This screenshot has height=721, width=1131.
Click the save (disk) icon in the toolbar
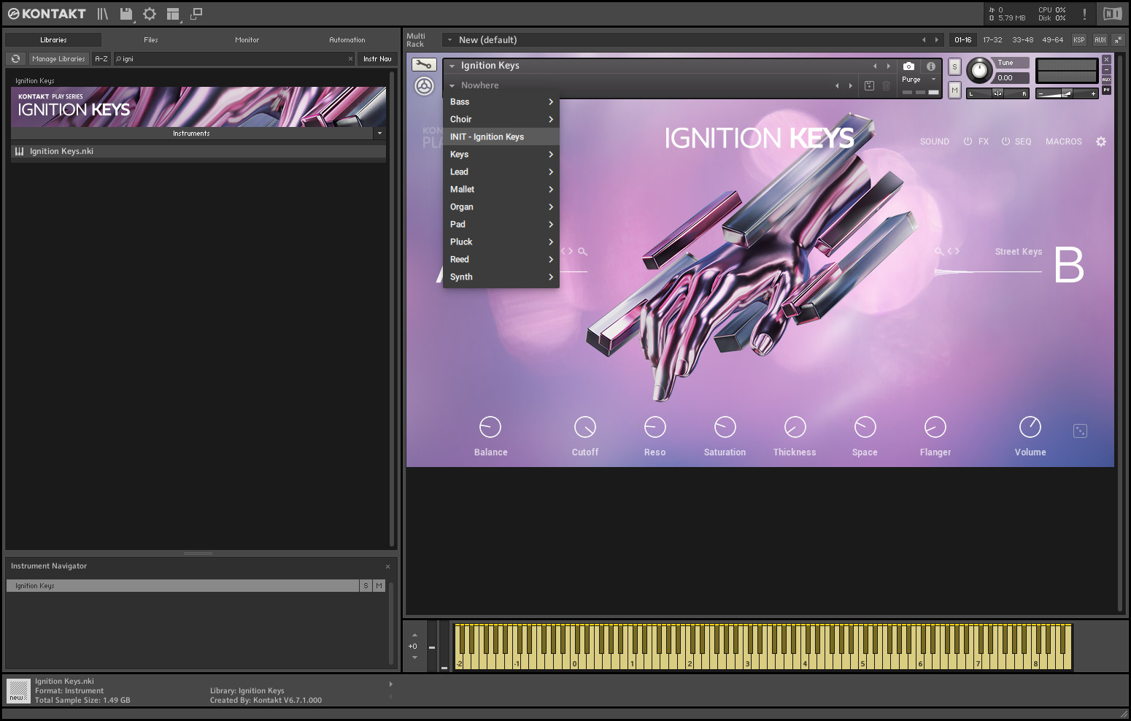coord(125,14)
